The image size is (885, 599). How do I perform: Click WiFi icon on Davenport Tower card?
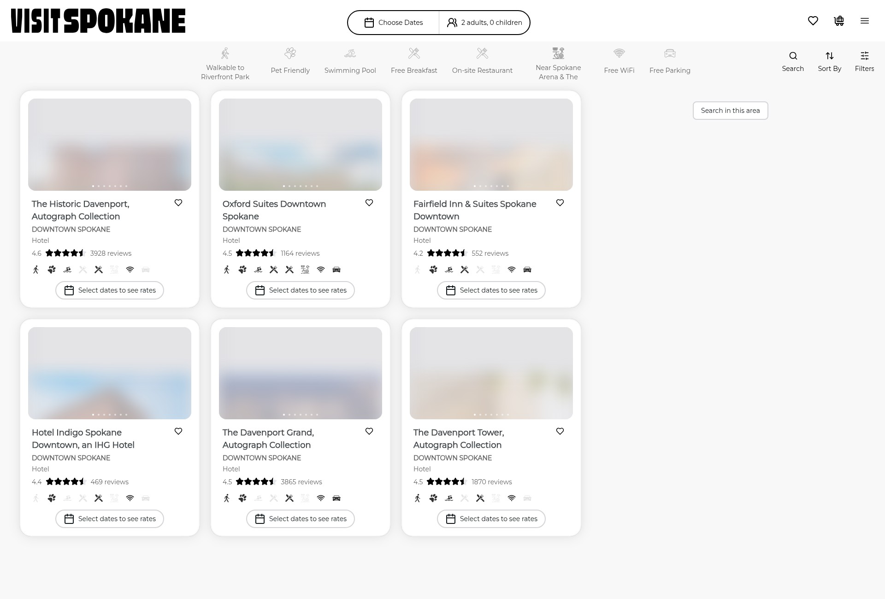(512, 498)
